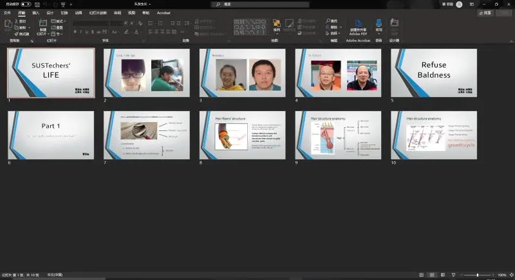This screenshot has height=280, width=515.
Task: Click the Cut (剪切) scissors button
Action: coord(21,21)
